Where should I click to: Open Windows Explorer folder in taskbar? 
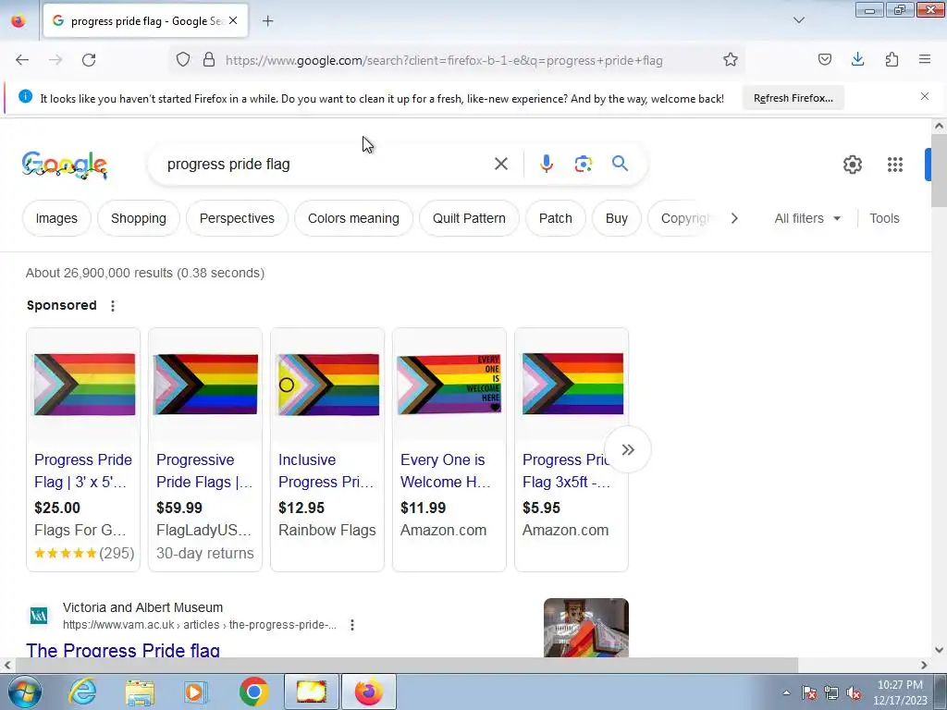(140, 692)
